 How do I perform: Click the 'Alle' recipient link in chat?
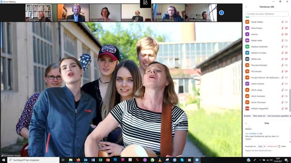click(x=261, y=134)
